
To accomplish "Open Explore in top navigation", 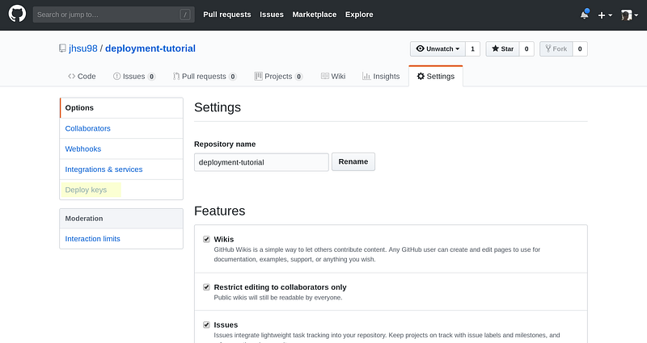I will pos(359,15).
